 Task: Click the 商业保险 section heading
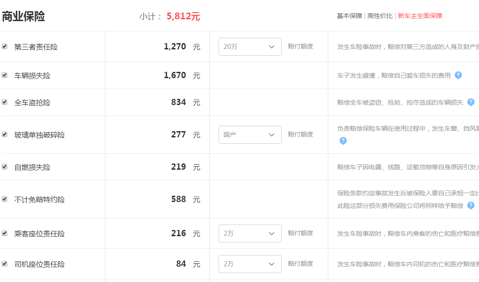coord(23,16)
